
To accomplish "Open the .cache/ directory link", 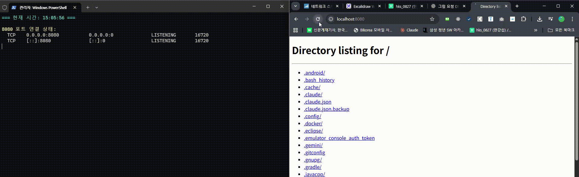I will 312,87.
